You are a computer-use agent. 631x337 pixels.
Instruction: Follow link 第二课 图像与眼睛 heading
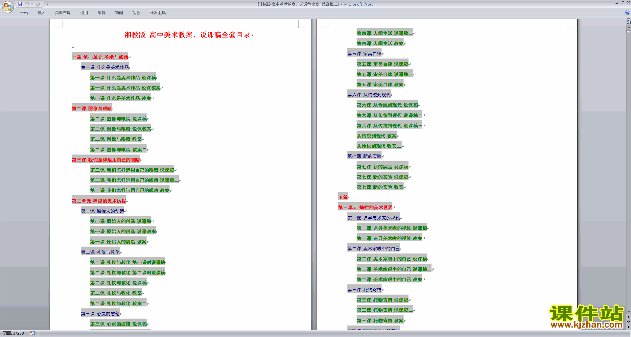pyautogui.click(x=92, y=108)
